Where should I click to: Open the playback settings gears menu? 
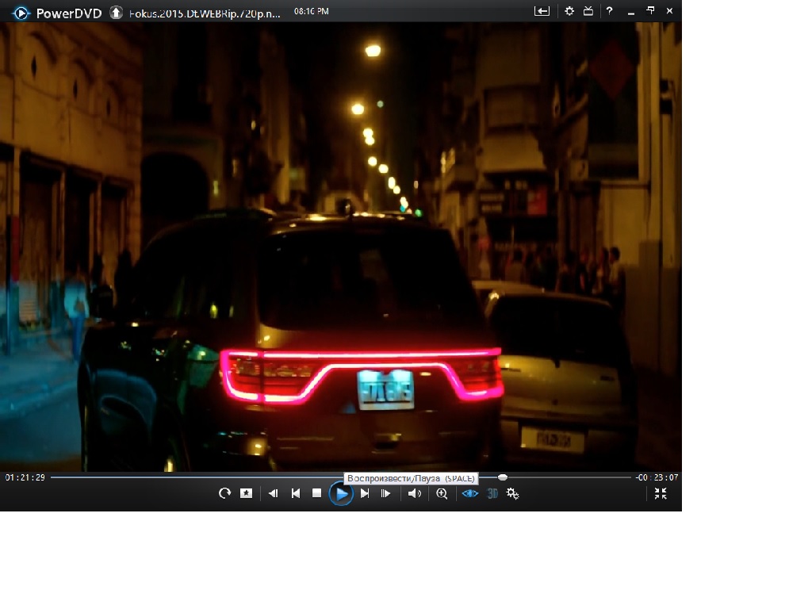click(513, 493)
